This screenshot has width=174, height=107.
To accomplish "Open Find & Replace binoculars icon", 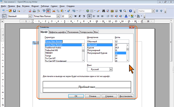I will click(x=104, y=11).
